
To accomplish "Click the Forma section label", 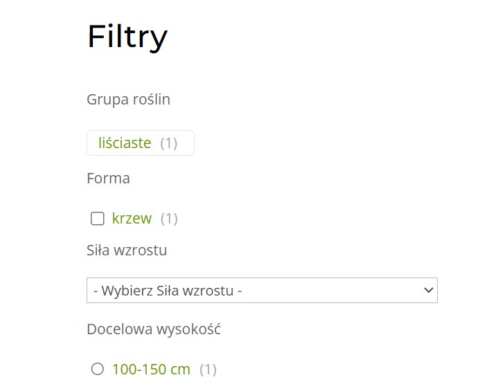I will pyautogui.click(x=108, y=179).
